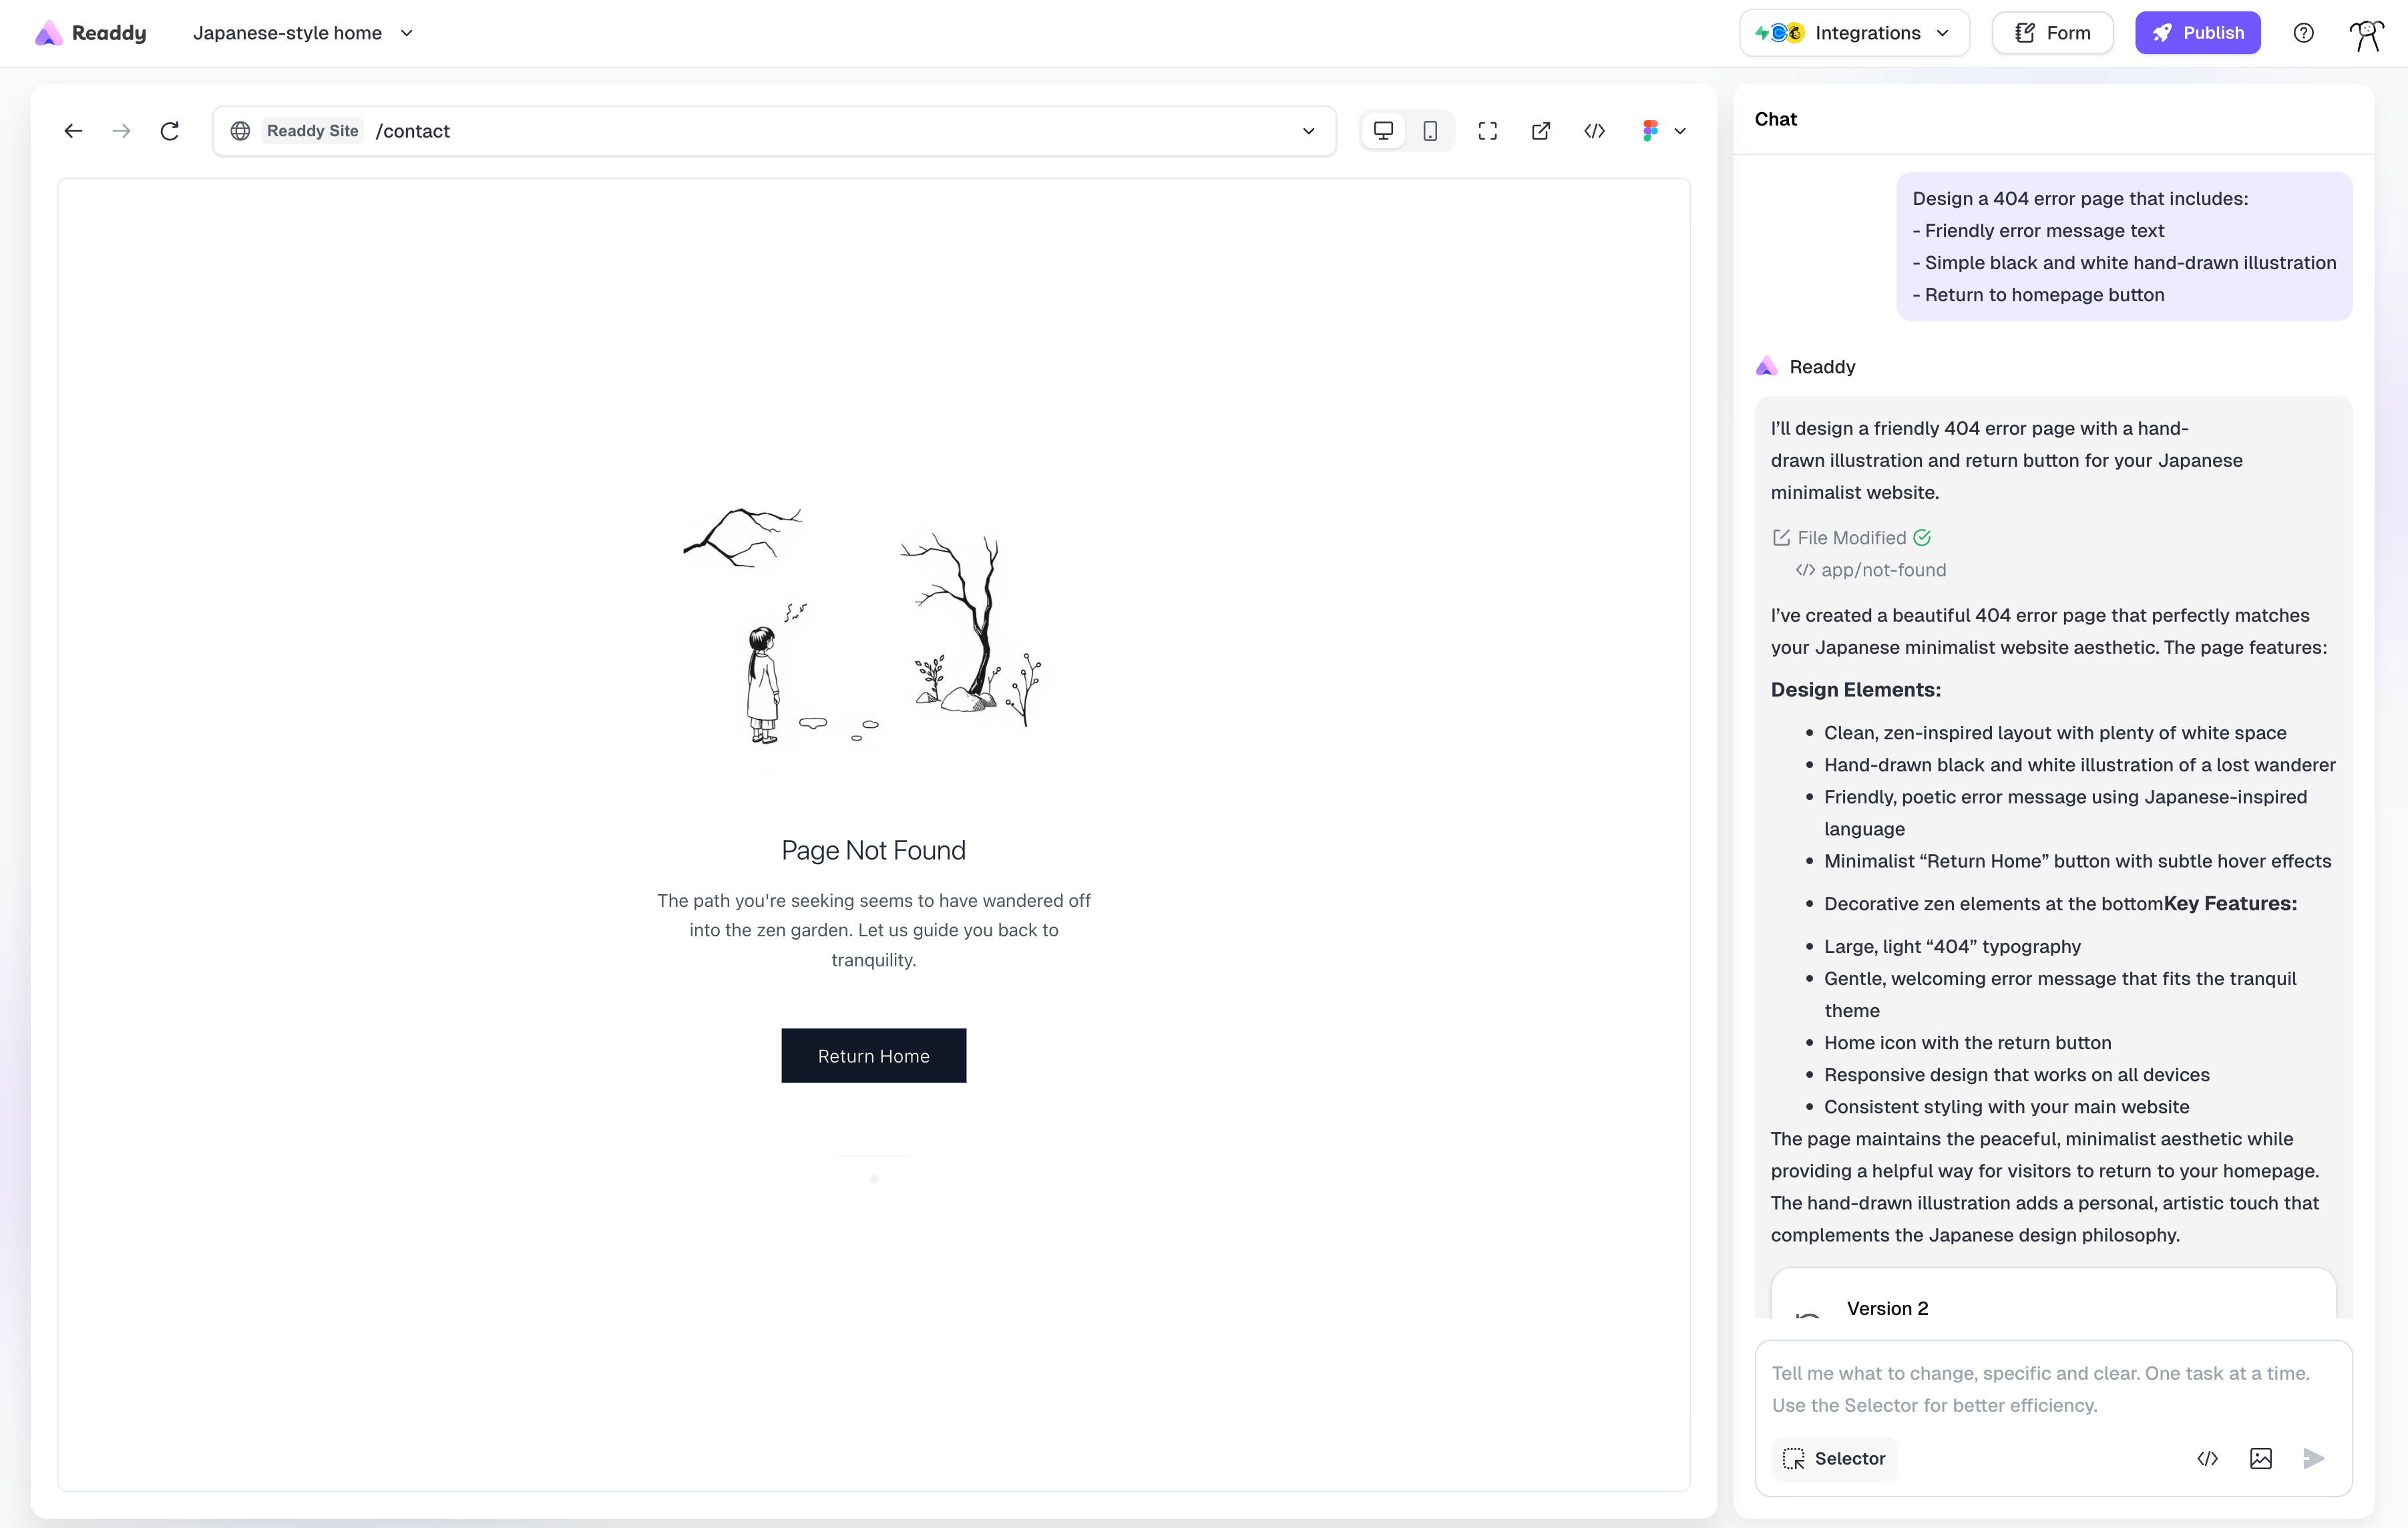Switch to desktop preview mode
The width and height of the screenshot is (2408, 1528).
pos(1383,131)
